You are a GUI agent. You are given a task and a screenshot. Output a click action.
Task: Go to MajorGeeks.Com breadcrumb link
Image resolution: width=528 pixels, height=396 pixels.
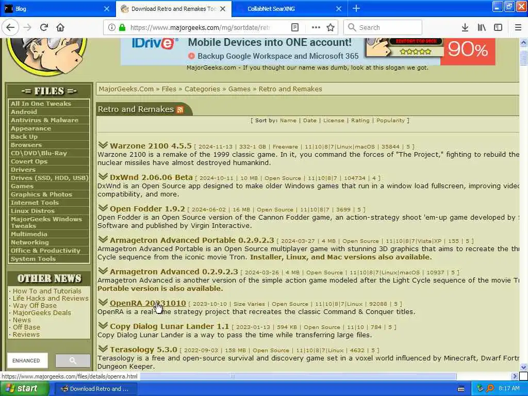(126, 89)
